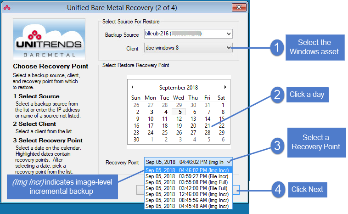Click the September 2018 calendar title

coord(179,87)
